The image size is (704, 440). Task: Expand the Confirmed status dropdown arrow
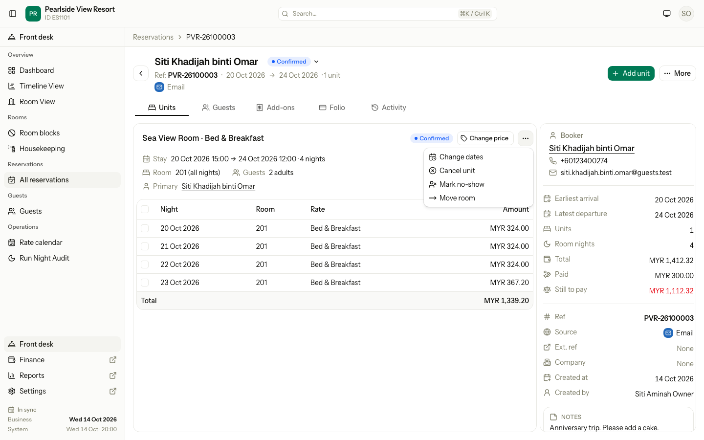coord(316,62)
